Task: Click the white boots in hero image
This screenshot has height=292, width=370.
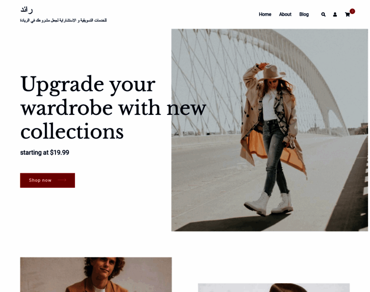Action: coord(269,204)
